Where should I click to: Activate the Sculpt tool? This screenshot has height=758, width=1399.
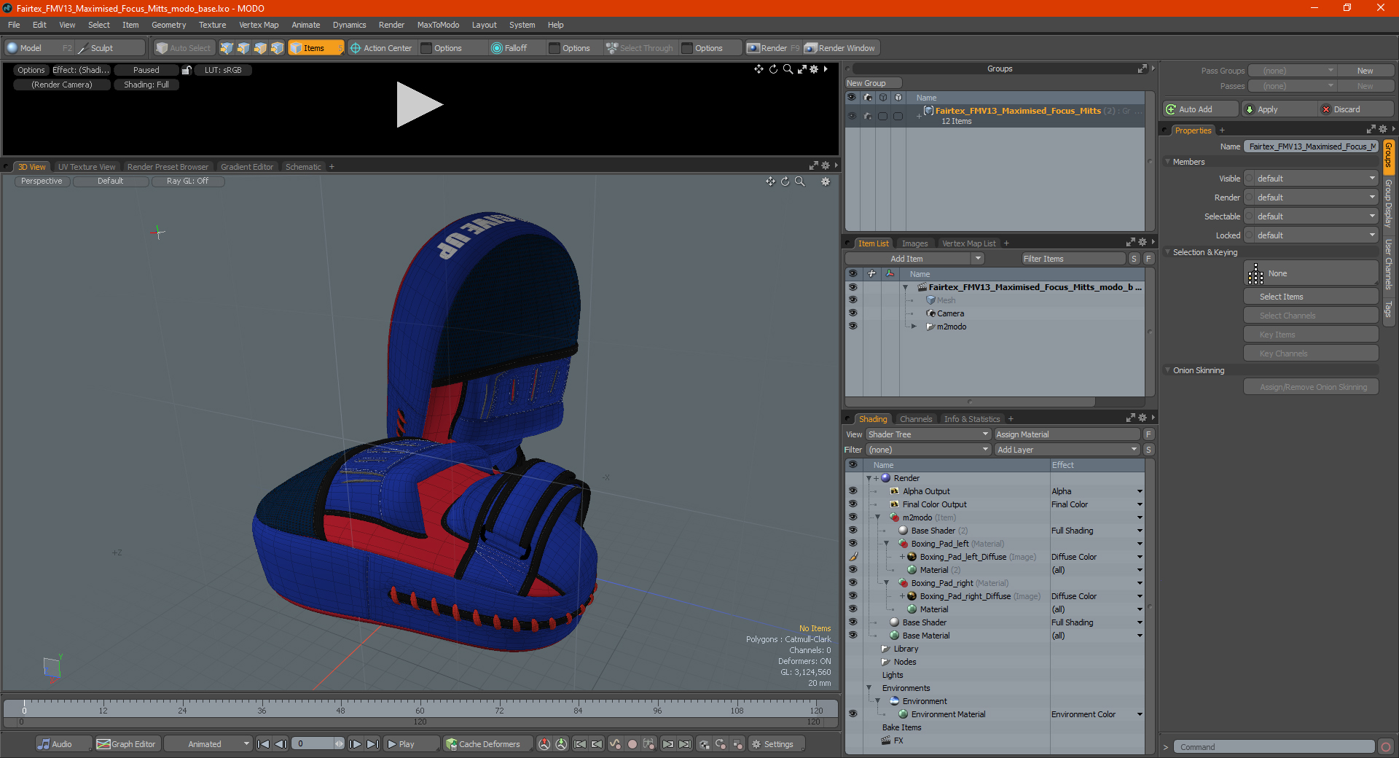point(111,48)
